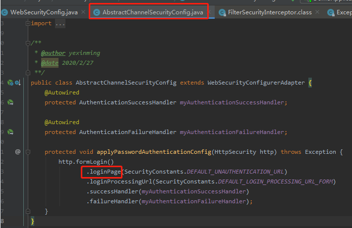The image size is (352, 228).
Task: Click the .failureHandler method call
Action: (x=113, y=201)
